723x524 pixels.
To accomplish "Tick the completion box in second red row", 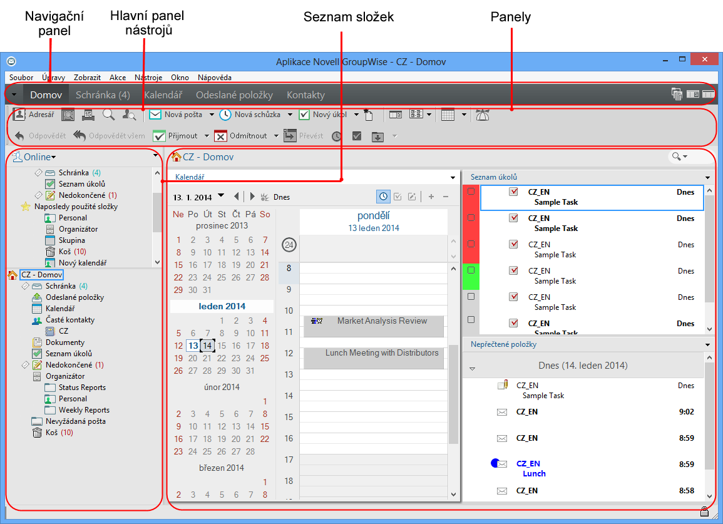I will click(x=471, y=218).
